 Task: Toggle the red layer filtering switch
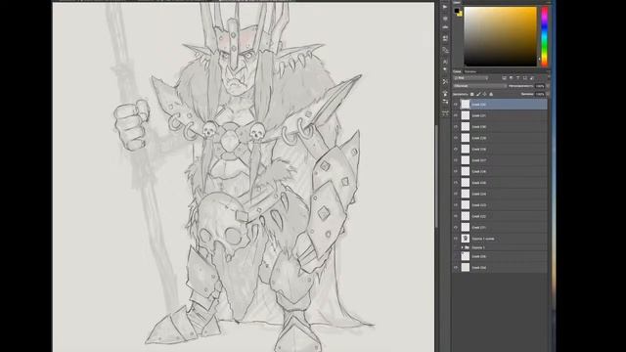point(540,77)
